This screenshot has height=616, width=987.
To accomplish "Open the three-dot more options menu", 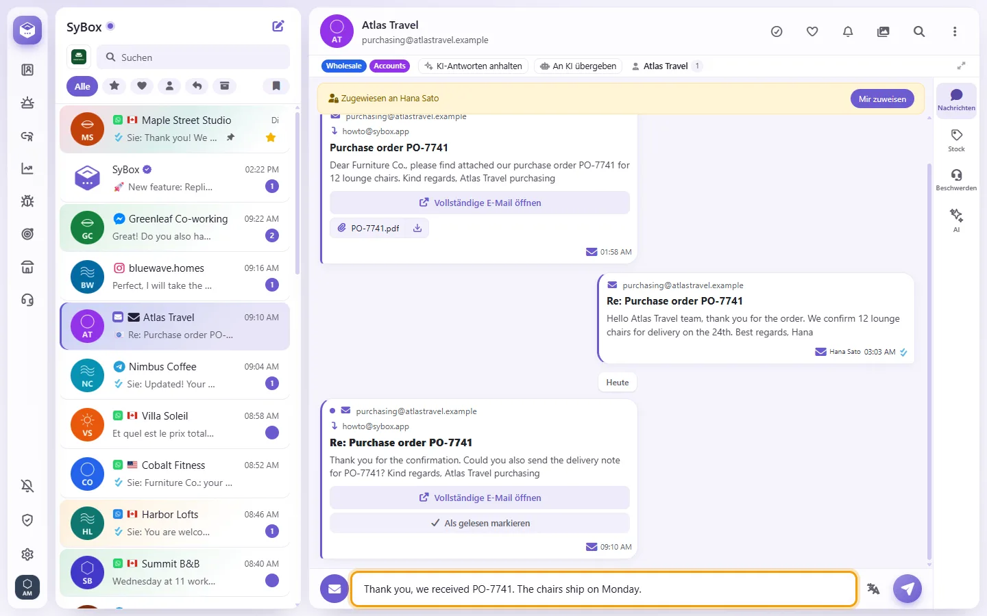I will (955, 31).
